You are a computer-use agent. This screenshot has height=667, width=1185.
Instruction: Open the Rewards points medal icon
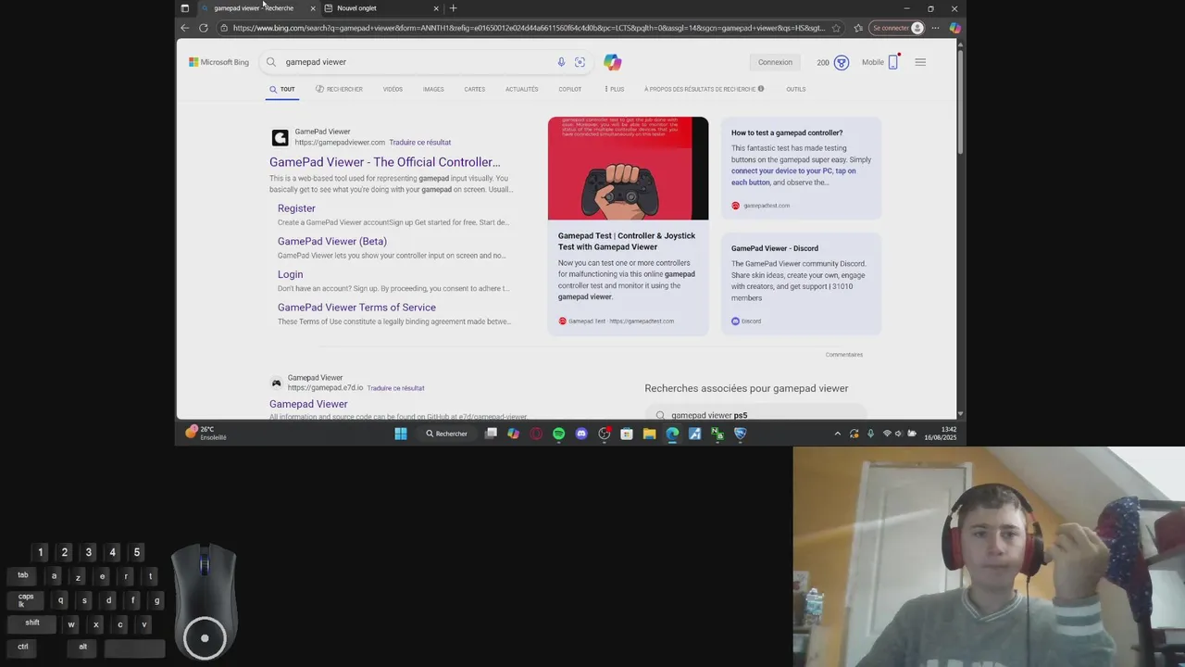pos(841,62)
